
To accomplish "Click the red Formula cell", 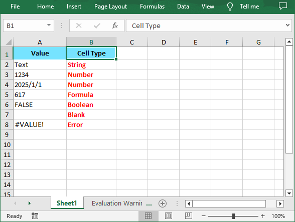I will tap(91, 94).
